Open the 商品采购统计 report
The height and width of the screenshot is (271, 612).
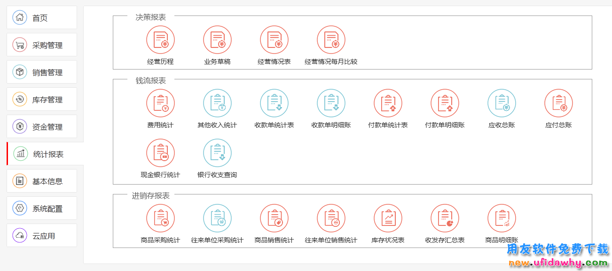pyautogui.click(x=160, y=218)
